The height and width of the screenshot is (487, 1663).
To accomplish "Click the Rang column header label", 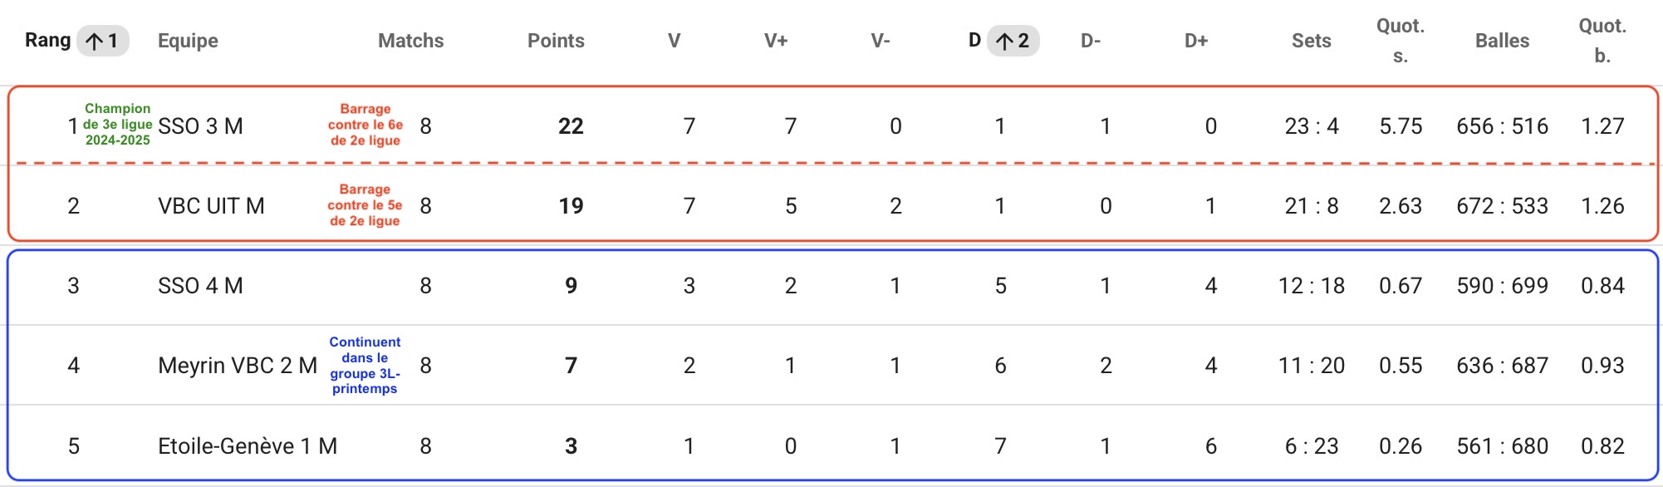I will click(48, 41).
